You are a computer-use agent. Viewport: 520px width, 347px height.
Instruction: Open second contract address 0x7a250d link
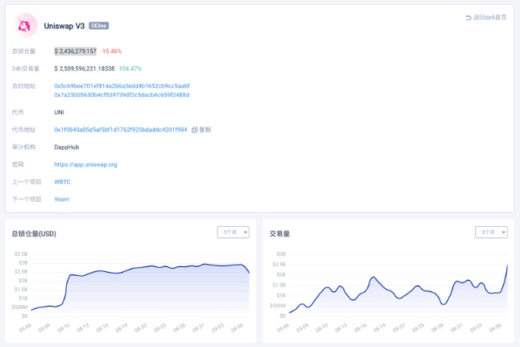point(122,95)
